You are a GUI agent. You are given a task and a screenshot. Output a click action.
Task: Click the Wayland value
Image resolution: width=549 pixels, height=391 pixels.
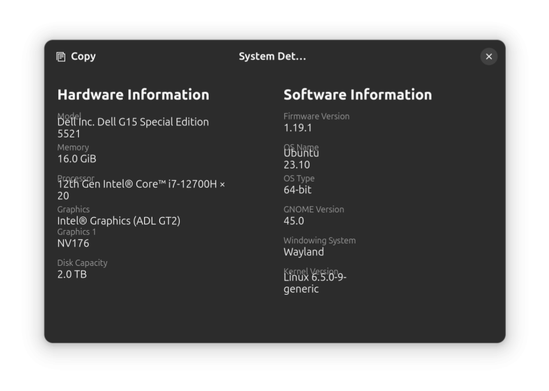pyautogui.click(x=304, y=252)
